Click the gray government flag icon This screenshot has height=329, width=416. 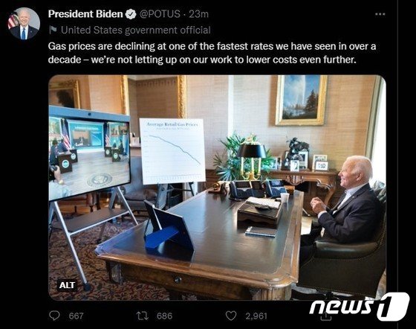(x=53, y=30)
